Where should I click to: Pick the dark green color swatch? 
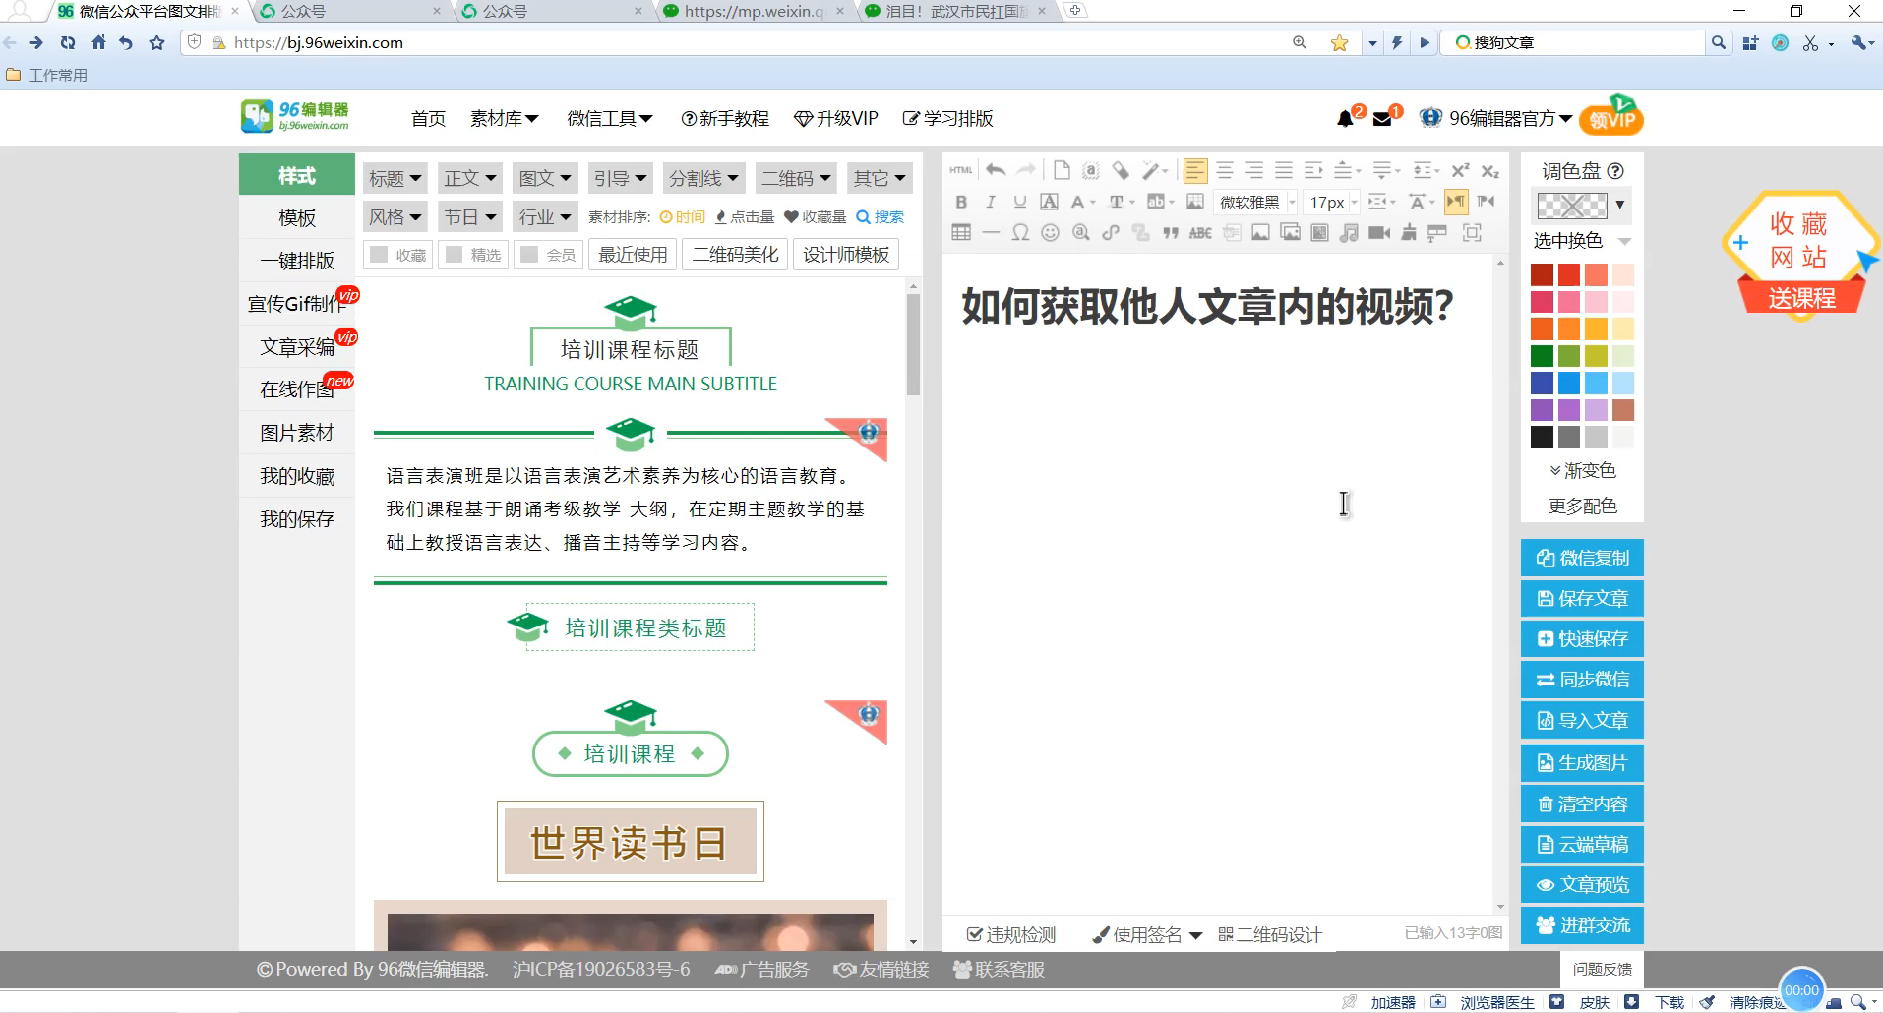[1542, 356]
